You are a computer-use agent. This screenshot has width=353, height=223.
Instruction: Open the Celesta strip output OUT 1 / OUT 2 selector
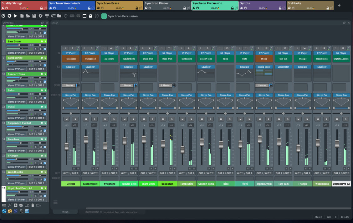click(71, 173)
